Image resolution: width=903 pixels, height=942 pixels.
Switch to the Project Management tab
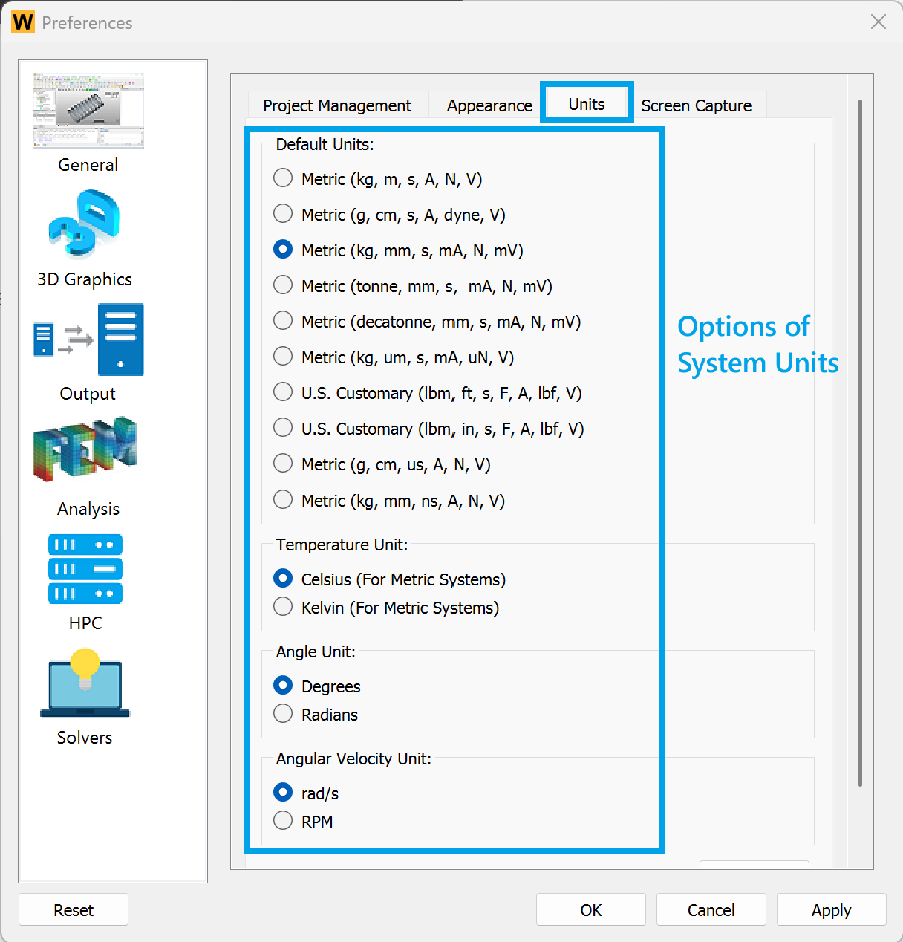tap(337, 105)
